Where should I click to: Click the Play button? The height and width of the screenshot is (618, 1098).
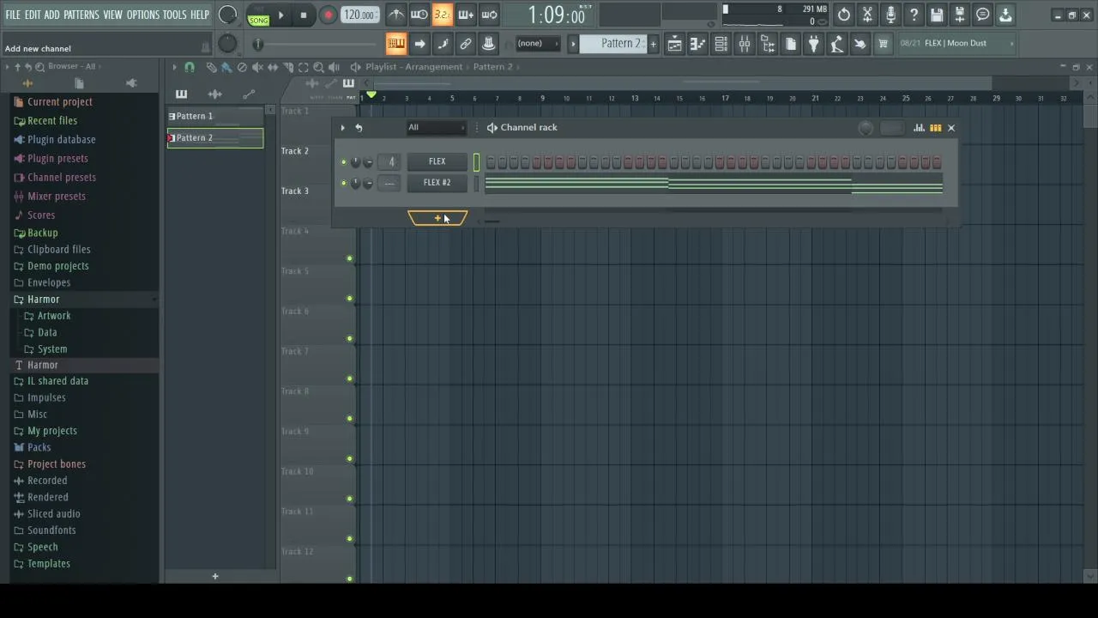point(281,15)
